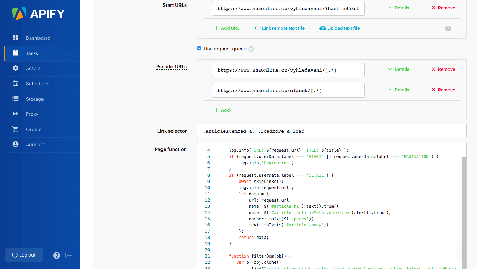The height and width of the screenshot is (269, 491).
Task: Expand Details for the vyhledavani pseudo-URL
Action: [398, 69]
